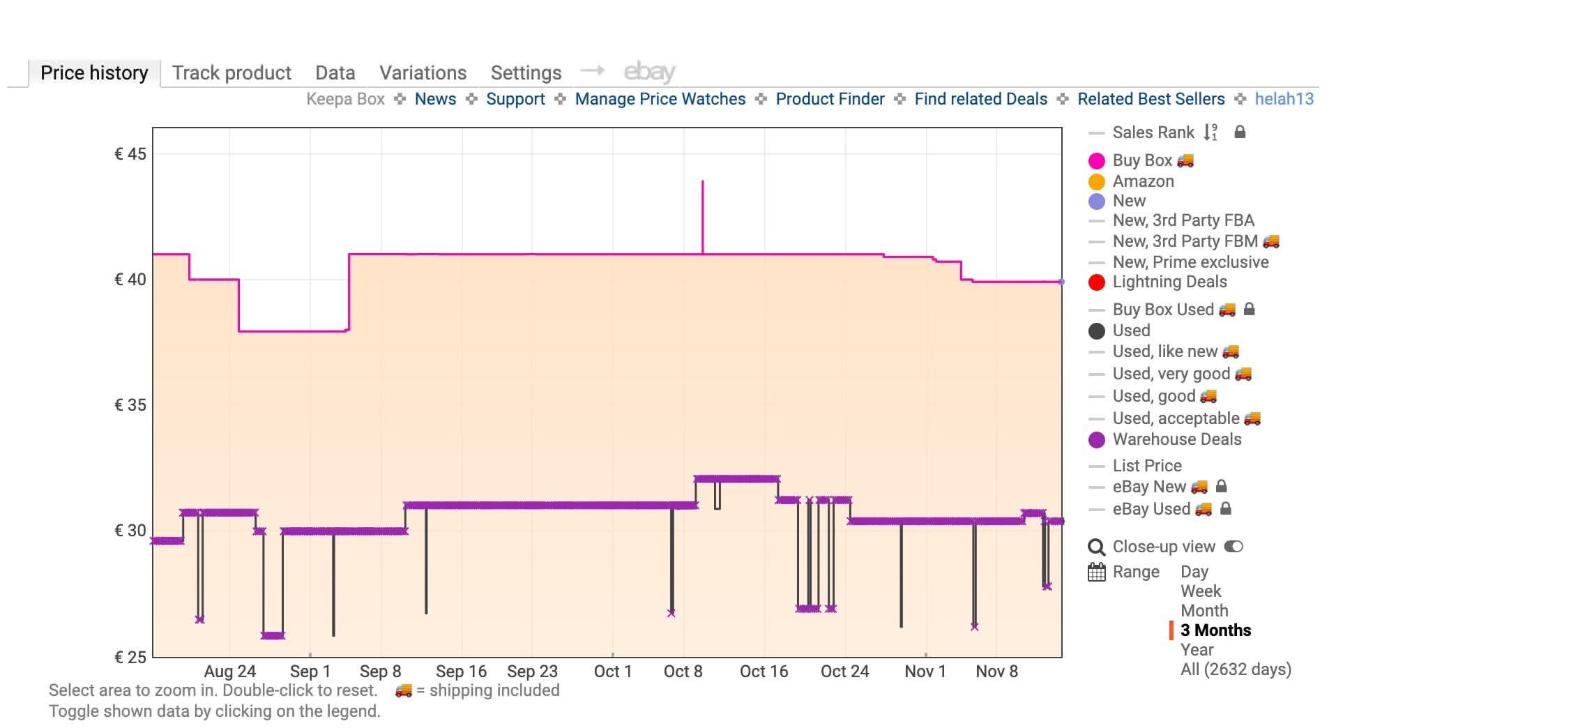The image size is (1587, 728).
Task: Switch range to Week
Action: [1200, 591]
